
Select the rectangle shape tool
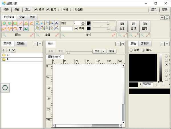[x=15, y=23]
